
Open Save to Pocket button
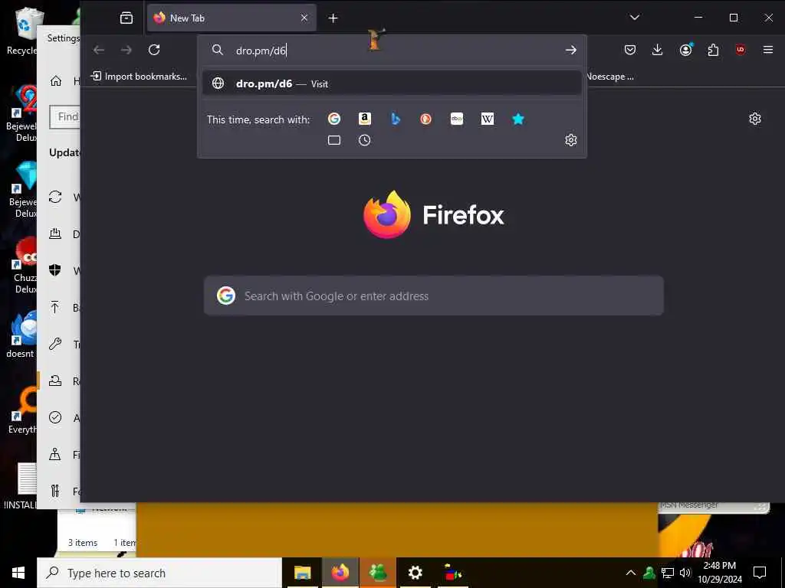pyautogui.click(x=630, y=50)
